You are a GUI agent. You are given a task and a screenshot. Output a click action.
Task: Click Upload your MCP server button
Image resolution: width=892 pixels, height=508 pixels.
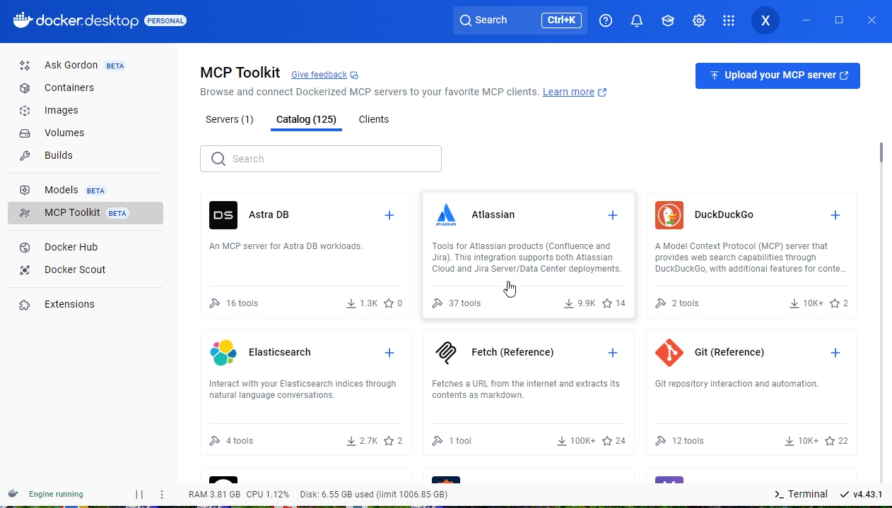(777, 75)
